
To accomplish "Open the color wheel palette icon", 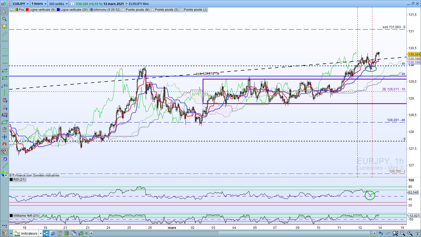I will (x=4, y=174).
